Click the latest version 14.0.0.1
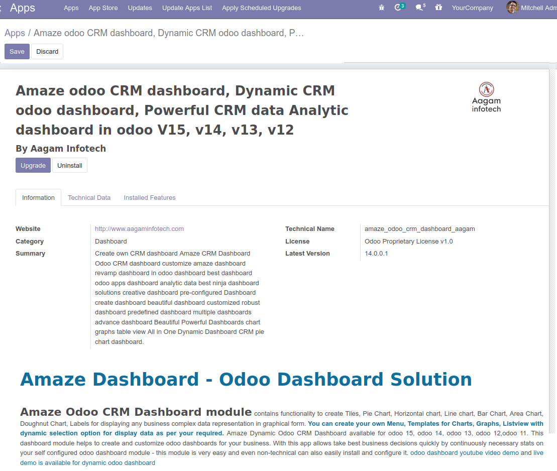This screenshot has width=557, height=471. click(376, 253)
